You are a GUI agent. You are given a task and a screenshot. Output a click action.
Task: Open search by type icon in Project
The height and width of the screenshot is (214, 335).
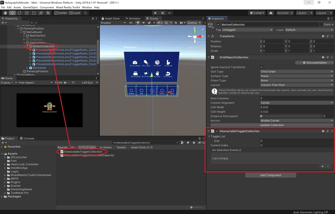(182, 142)
